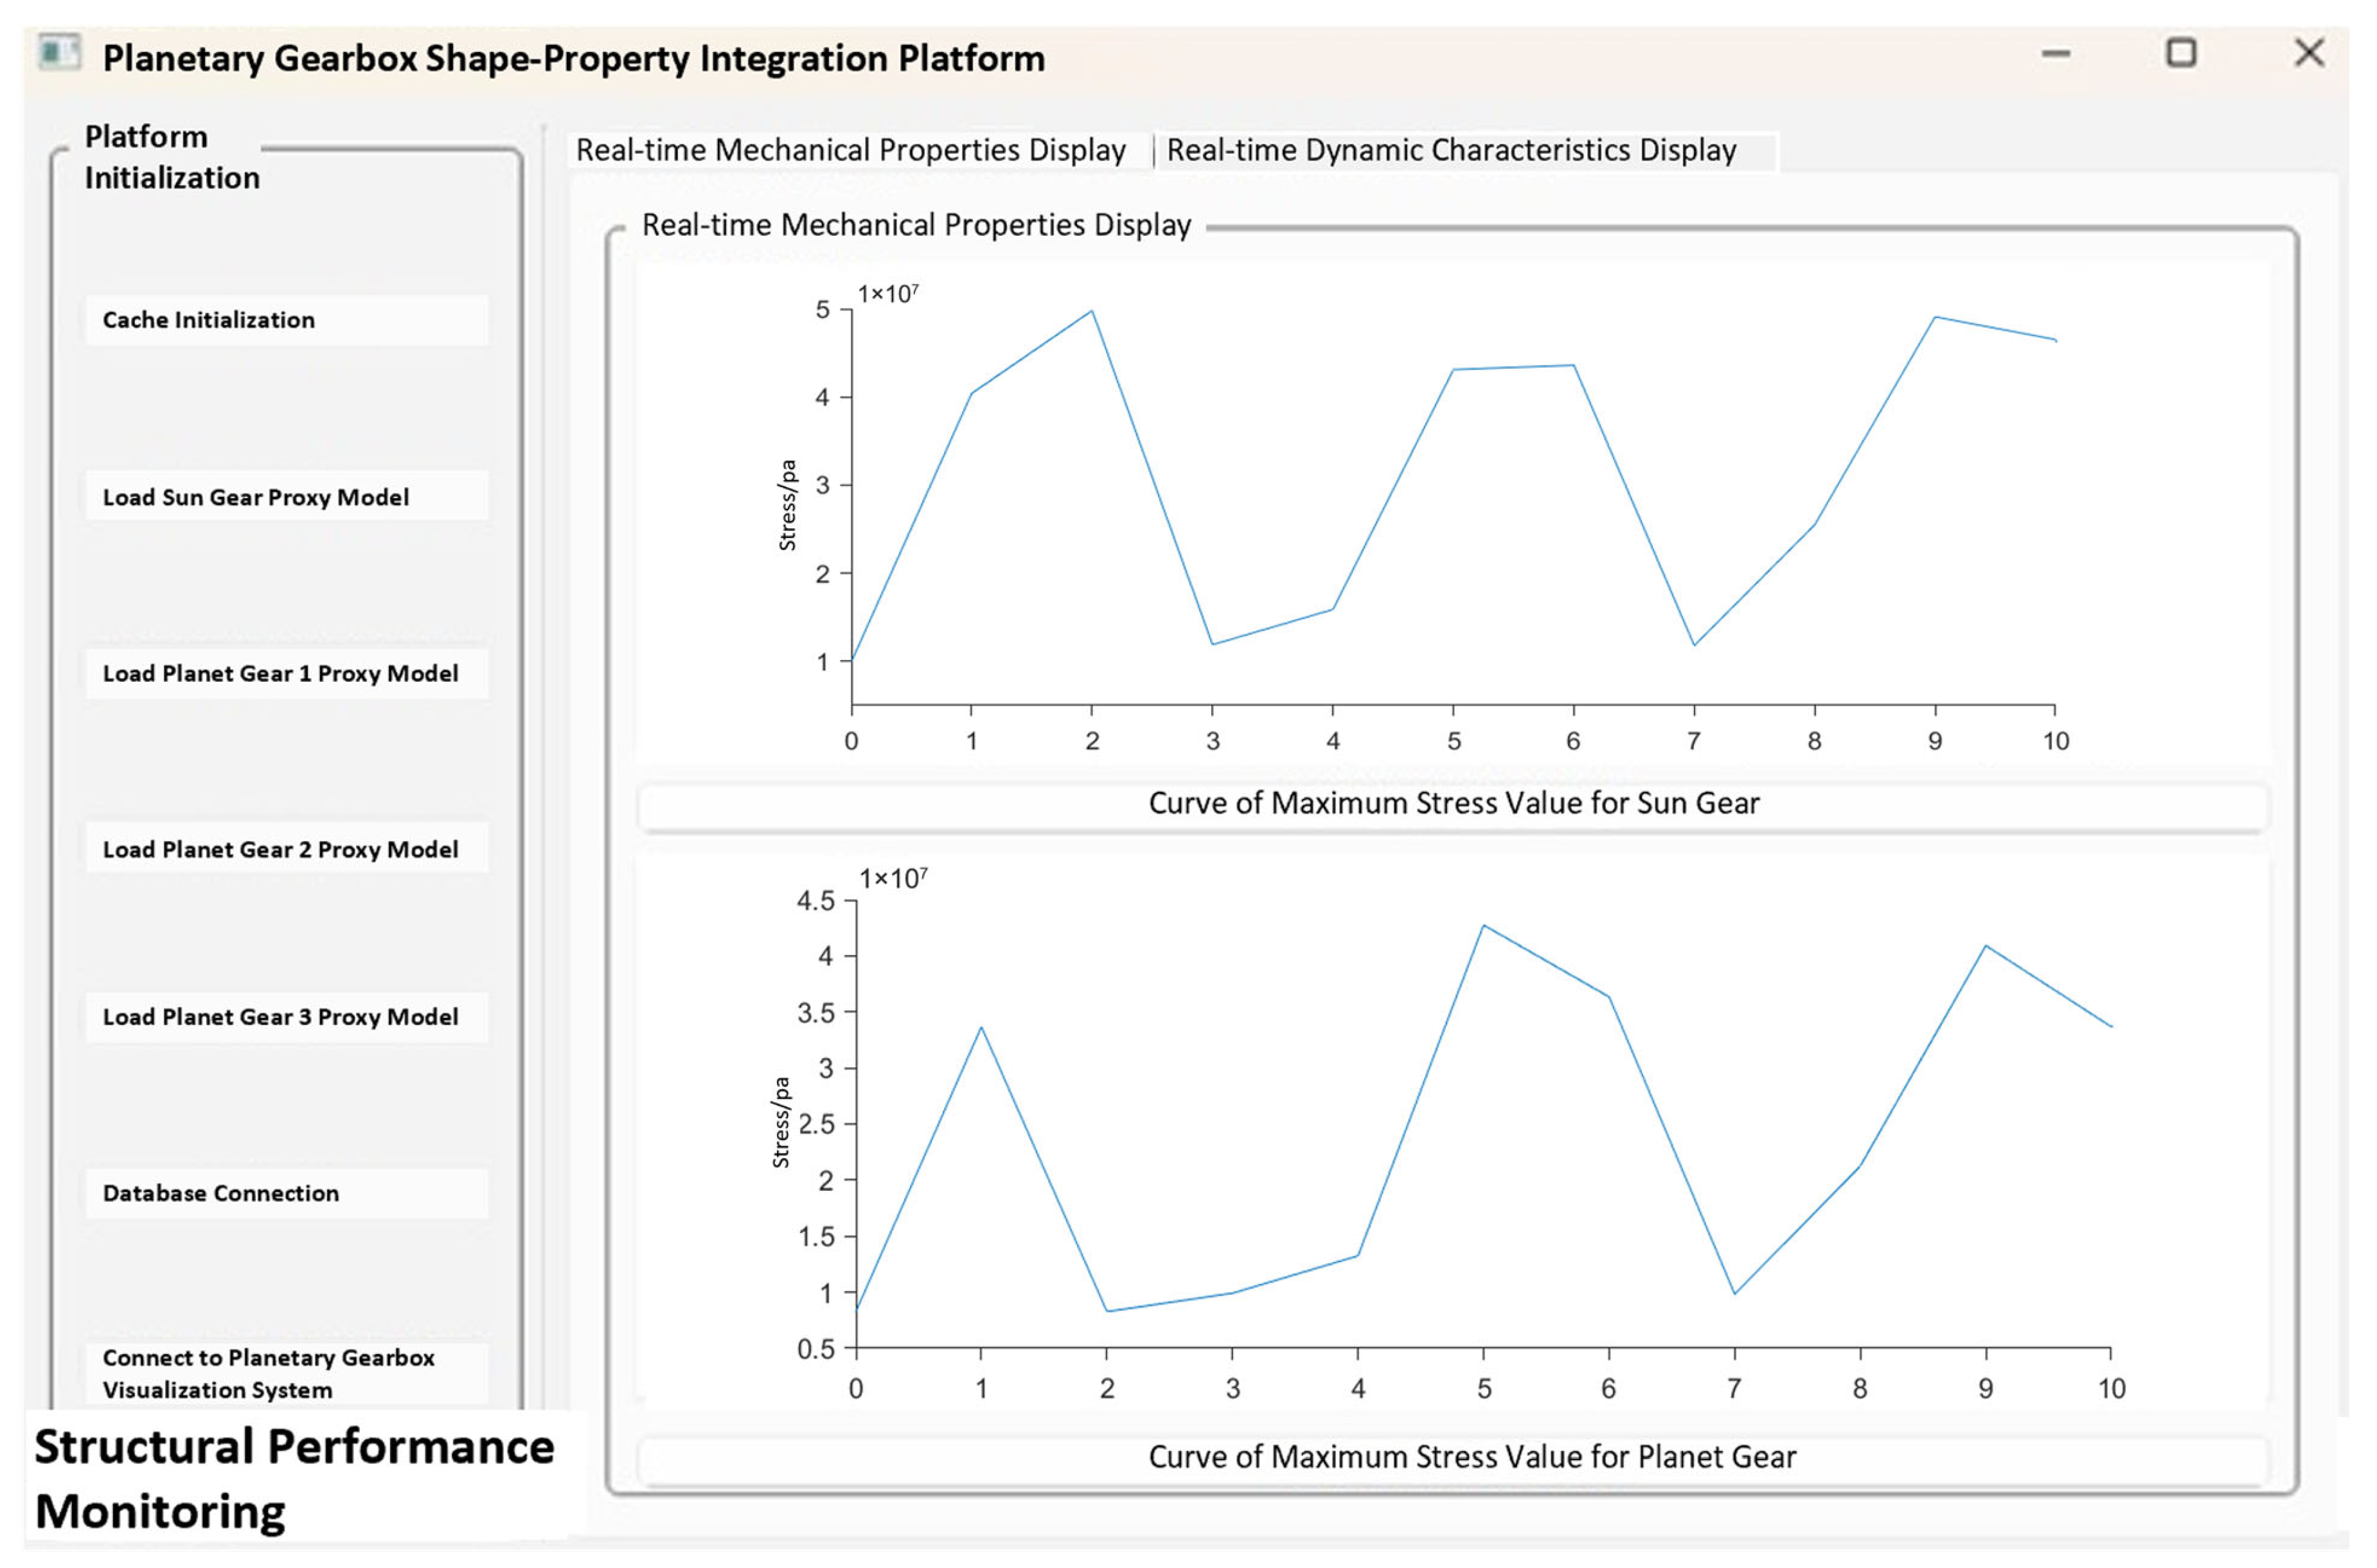Connect to Planetary Gearbox Visualization System
2377x1568 pixels.
pos(287,1374)
